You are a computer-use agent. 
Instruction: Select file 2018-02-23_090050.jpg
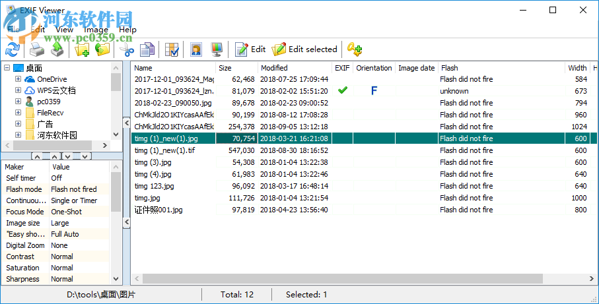173,103
